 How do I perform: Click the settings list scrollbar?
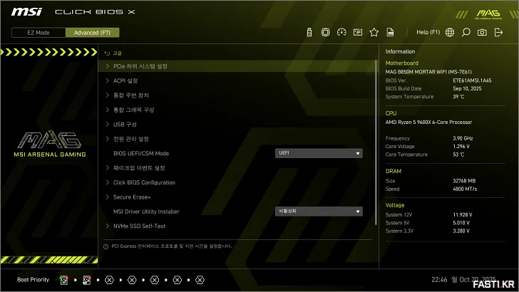click(376, 142)
